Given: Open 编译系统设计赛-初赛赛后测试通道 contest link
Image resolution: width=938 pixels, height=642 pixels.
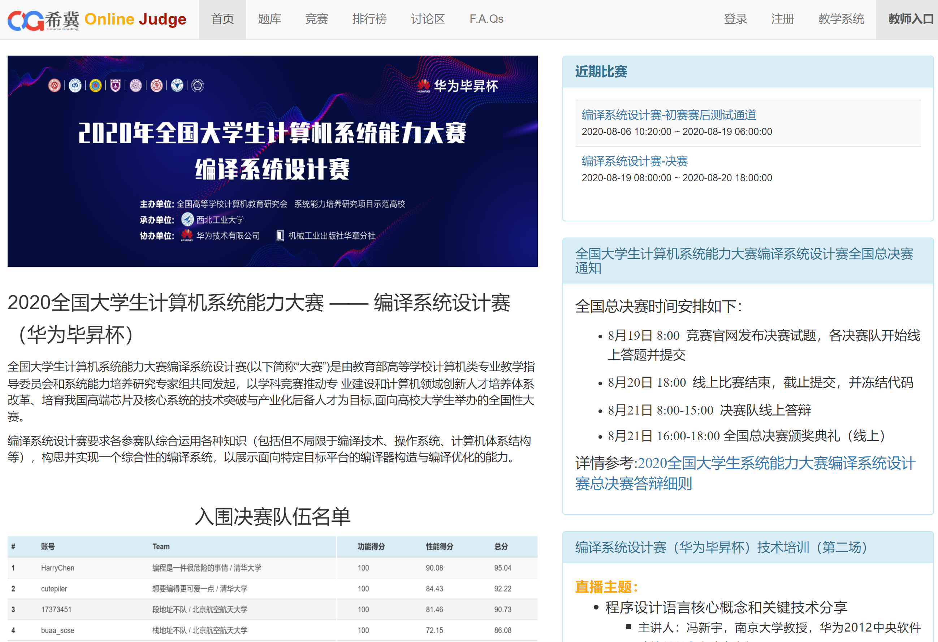Looking at the screenshot, I should pos(669,115).
